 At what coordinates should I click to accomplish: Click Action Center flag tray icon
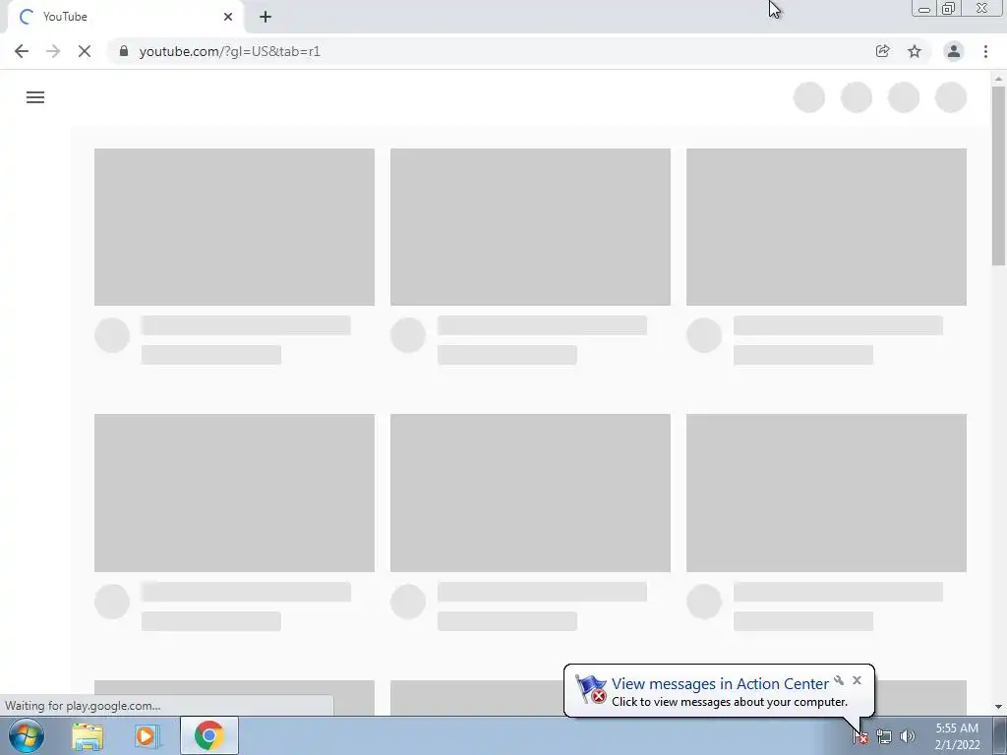tap(860, 737)
